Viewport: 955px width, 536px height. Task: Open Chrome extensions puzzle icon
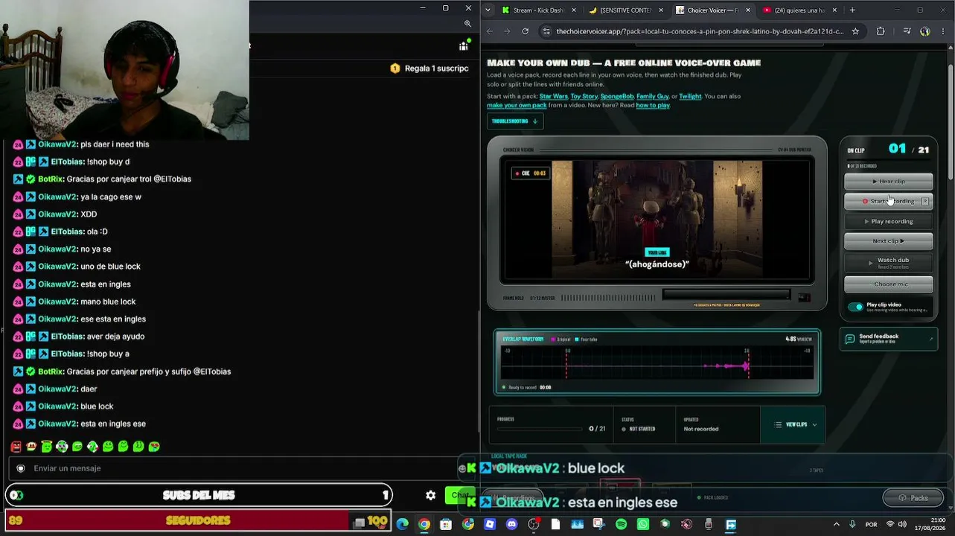(x=881, y=31)
